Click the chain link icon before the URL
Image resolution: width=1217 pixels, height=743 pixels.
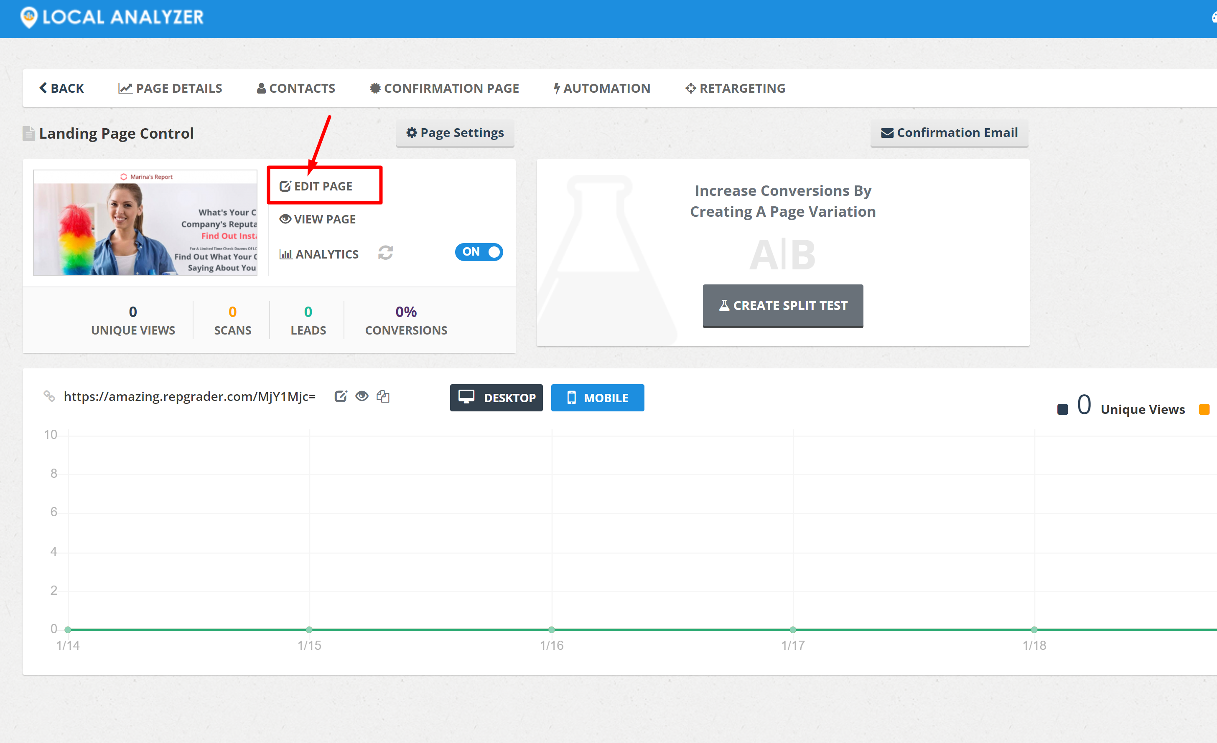pos(49,396)
